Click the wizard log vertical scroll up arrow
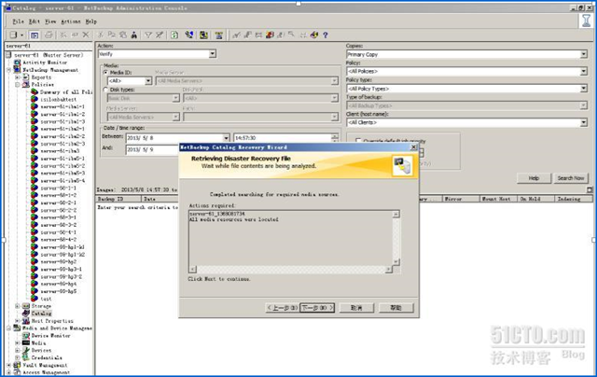Image resolution: width=597 pixels, height=377 pixels. [396, 215]
